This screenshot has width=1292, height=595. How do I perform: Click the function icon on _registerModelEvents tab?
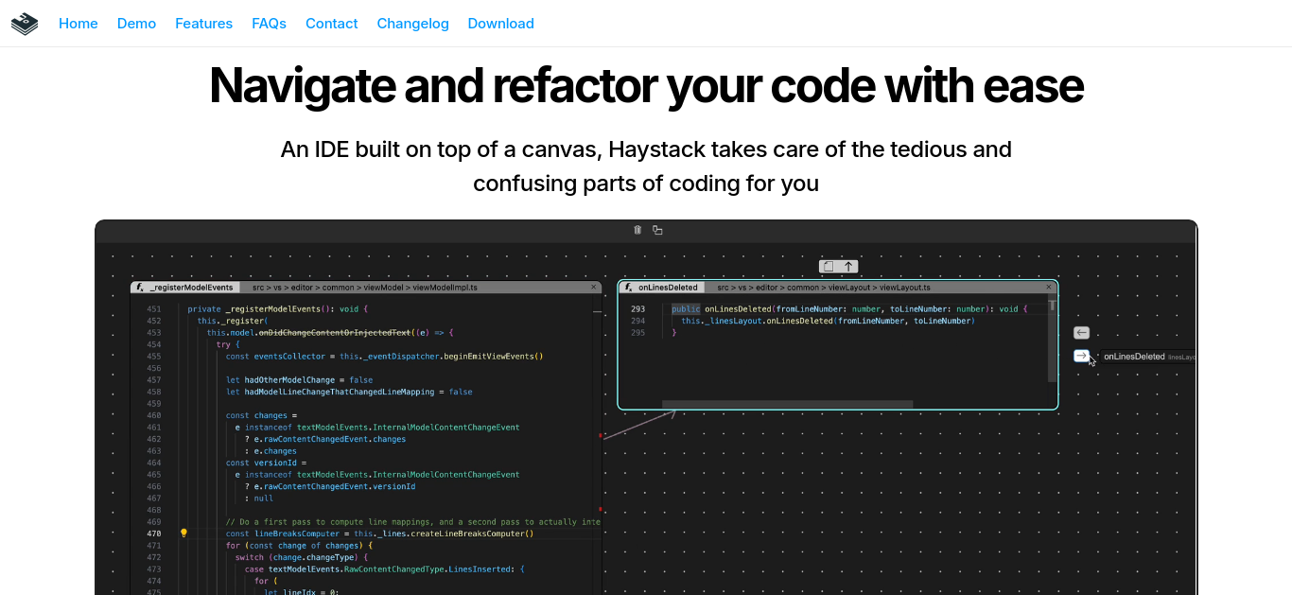pos(140,287)
